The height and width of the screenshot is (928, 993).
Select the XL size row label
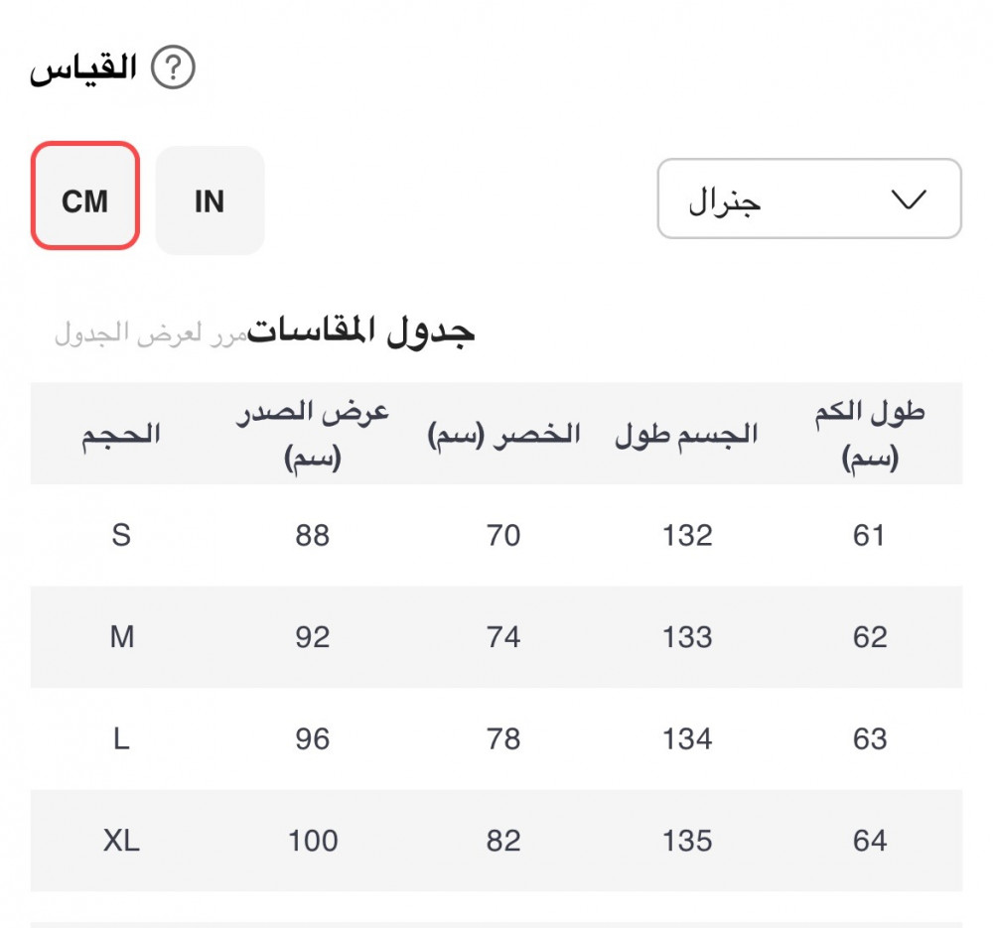121,842
